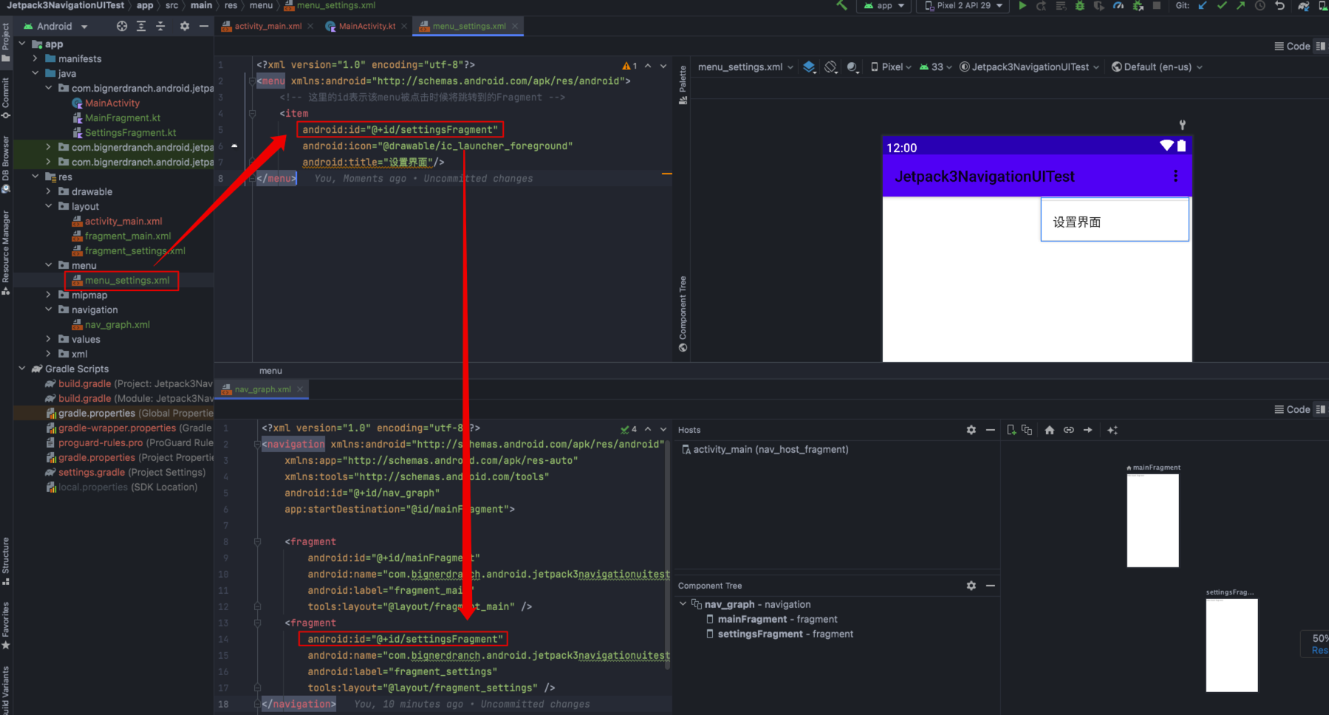
Task: Switch to activity_main.xml editor tab
Action: pos(268,26)
